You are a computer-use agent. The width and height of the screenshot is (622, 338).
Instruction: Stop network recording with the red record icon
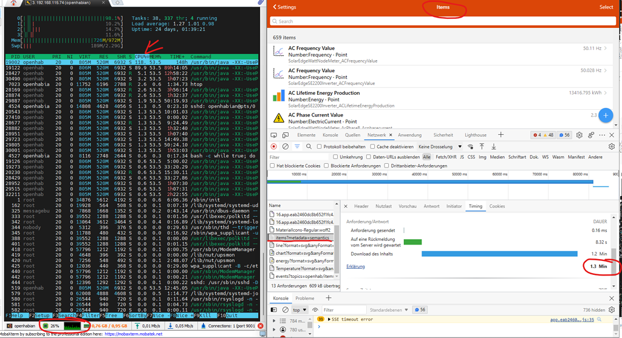pyautogui.click(x=274, y=147)
